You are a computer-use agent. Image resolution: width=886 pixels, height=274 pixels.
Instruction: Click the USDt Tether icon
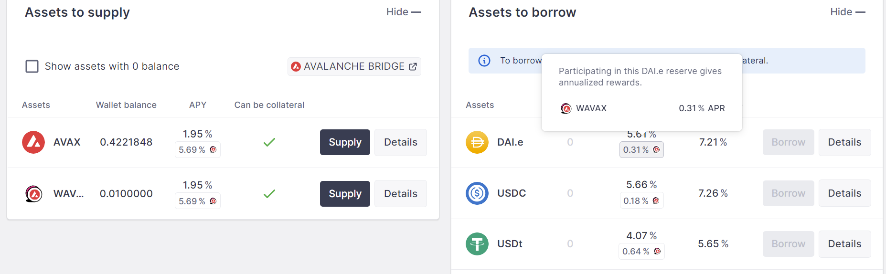click(x=477, y=244)
